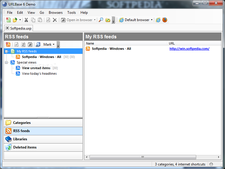225x169 pixels.
Task: Switch to the Categories panel
Action: (43, 123)
